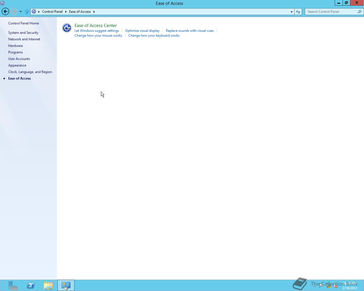
Task: Open the recent locations dropdown arrow
Action: [20, 12]
